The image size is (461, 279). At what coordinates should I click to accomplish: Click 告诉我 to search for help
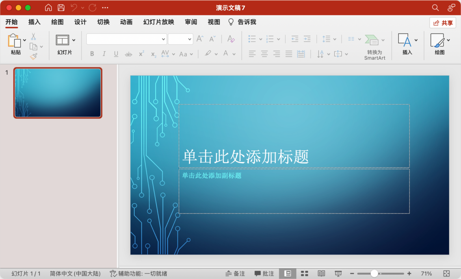coord(242,22)
